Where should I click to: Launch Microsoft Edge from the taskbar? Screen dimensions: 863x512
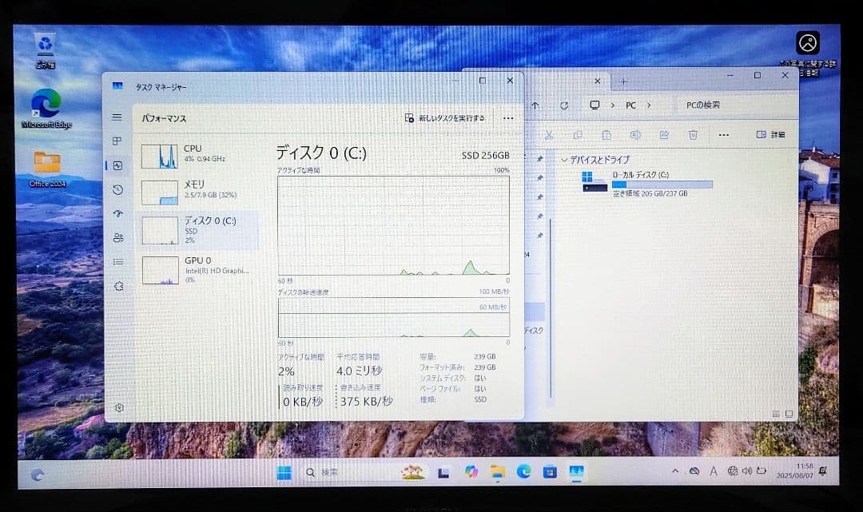(523, 473)
